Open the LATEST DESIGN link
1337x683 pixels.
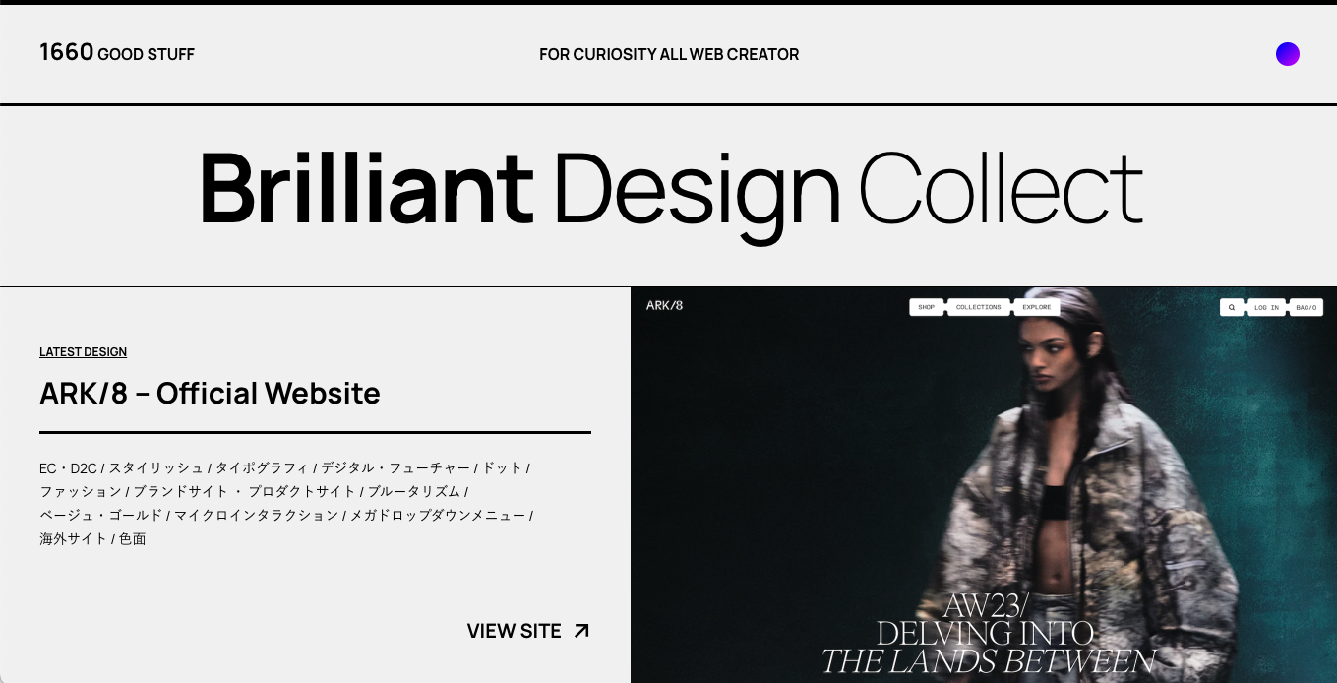[83, 352]
